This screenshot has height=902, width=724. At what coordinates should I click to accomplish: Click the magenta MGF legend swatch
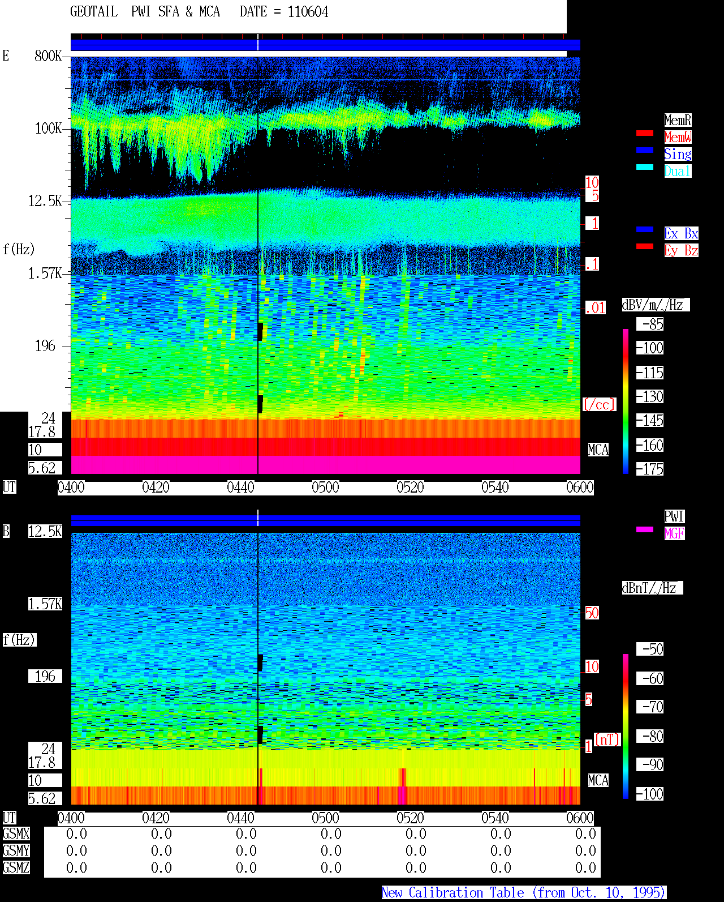[645, 529]
